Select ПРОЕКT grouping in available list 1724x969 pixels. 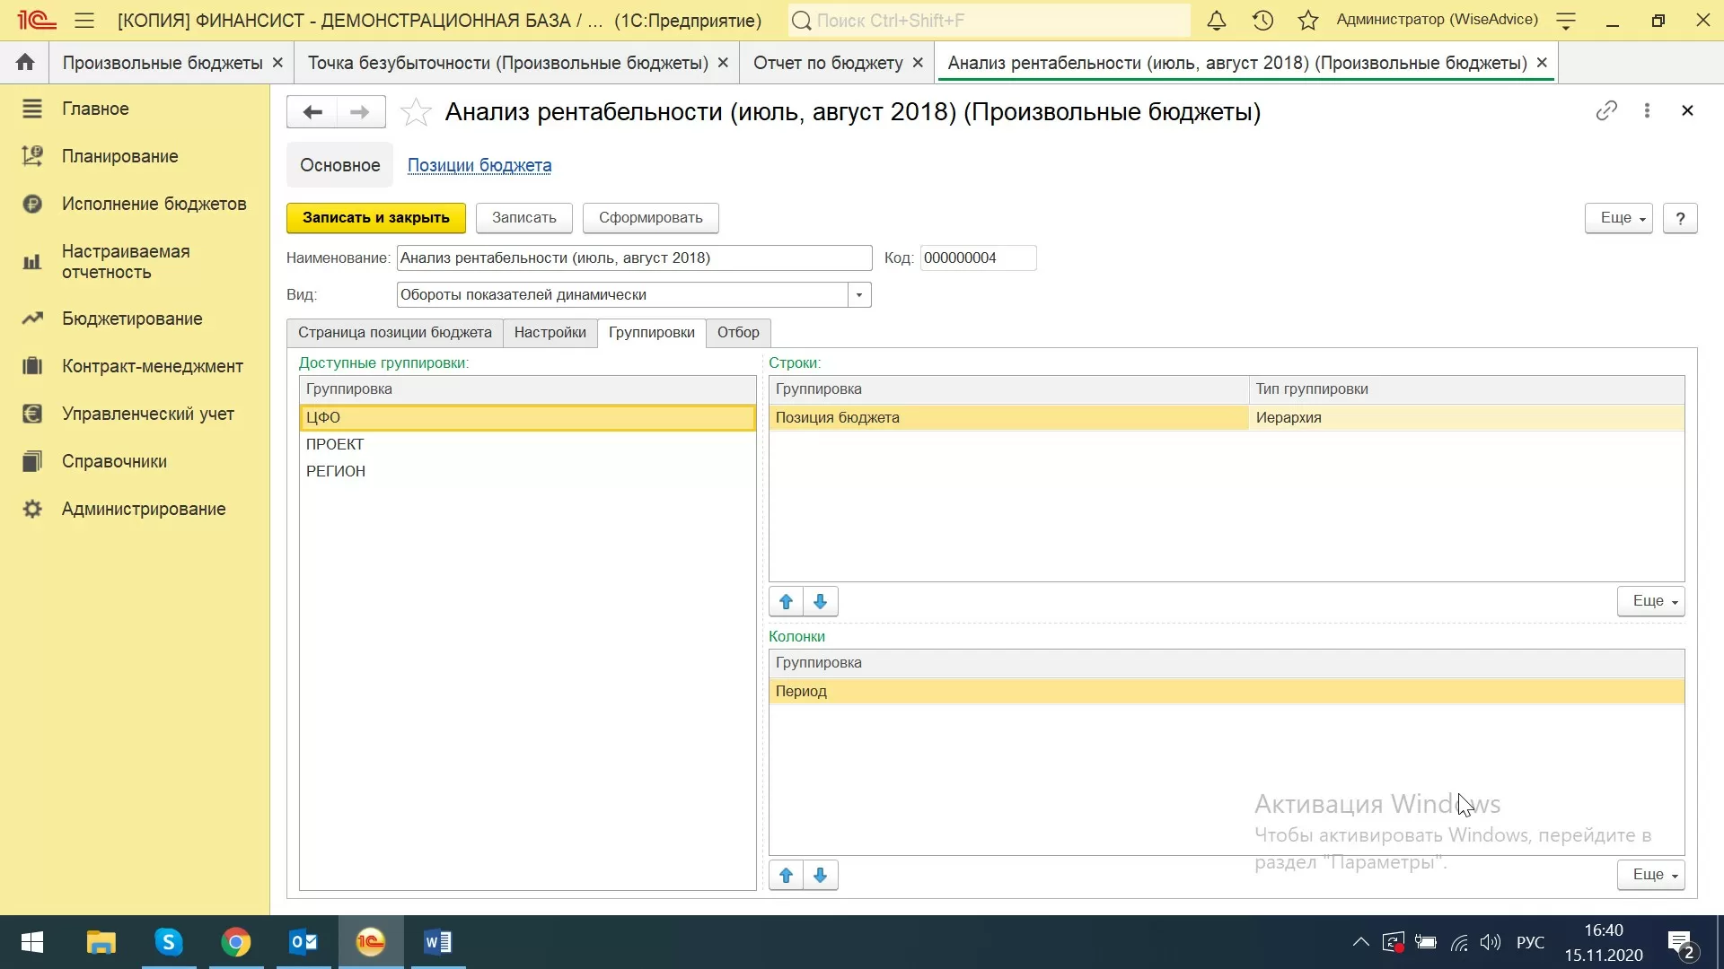pyautogui.click(x=335, y=445)
